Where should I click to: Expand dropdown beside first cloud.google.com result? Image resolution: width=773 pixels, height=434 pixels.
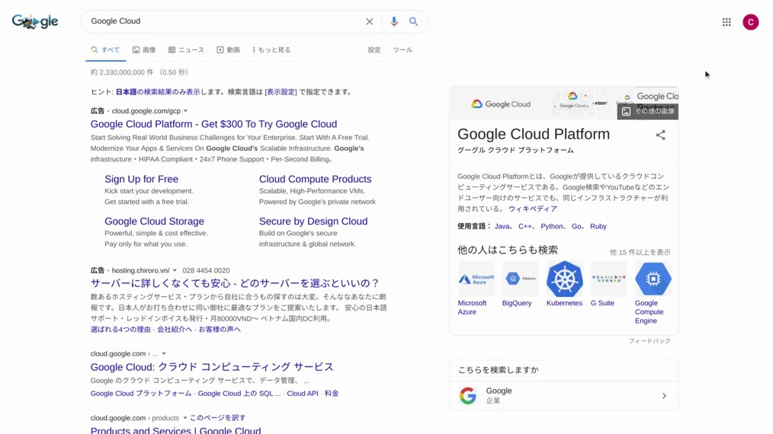click(x=164, y=354)
